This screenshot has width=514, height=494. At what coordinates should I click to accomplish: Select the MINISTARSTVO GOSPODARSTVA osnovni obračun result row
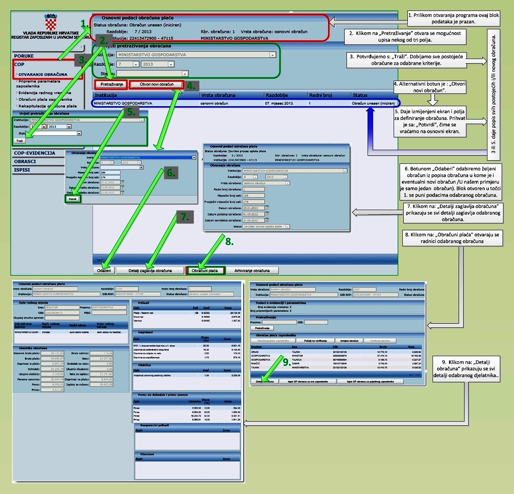tap(245, 103)
